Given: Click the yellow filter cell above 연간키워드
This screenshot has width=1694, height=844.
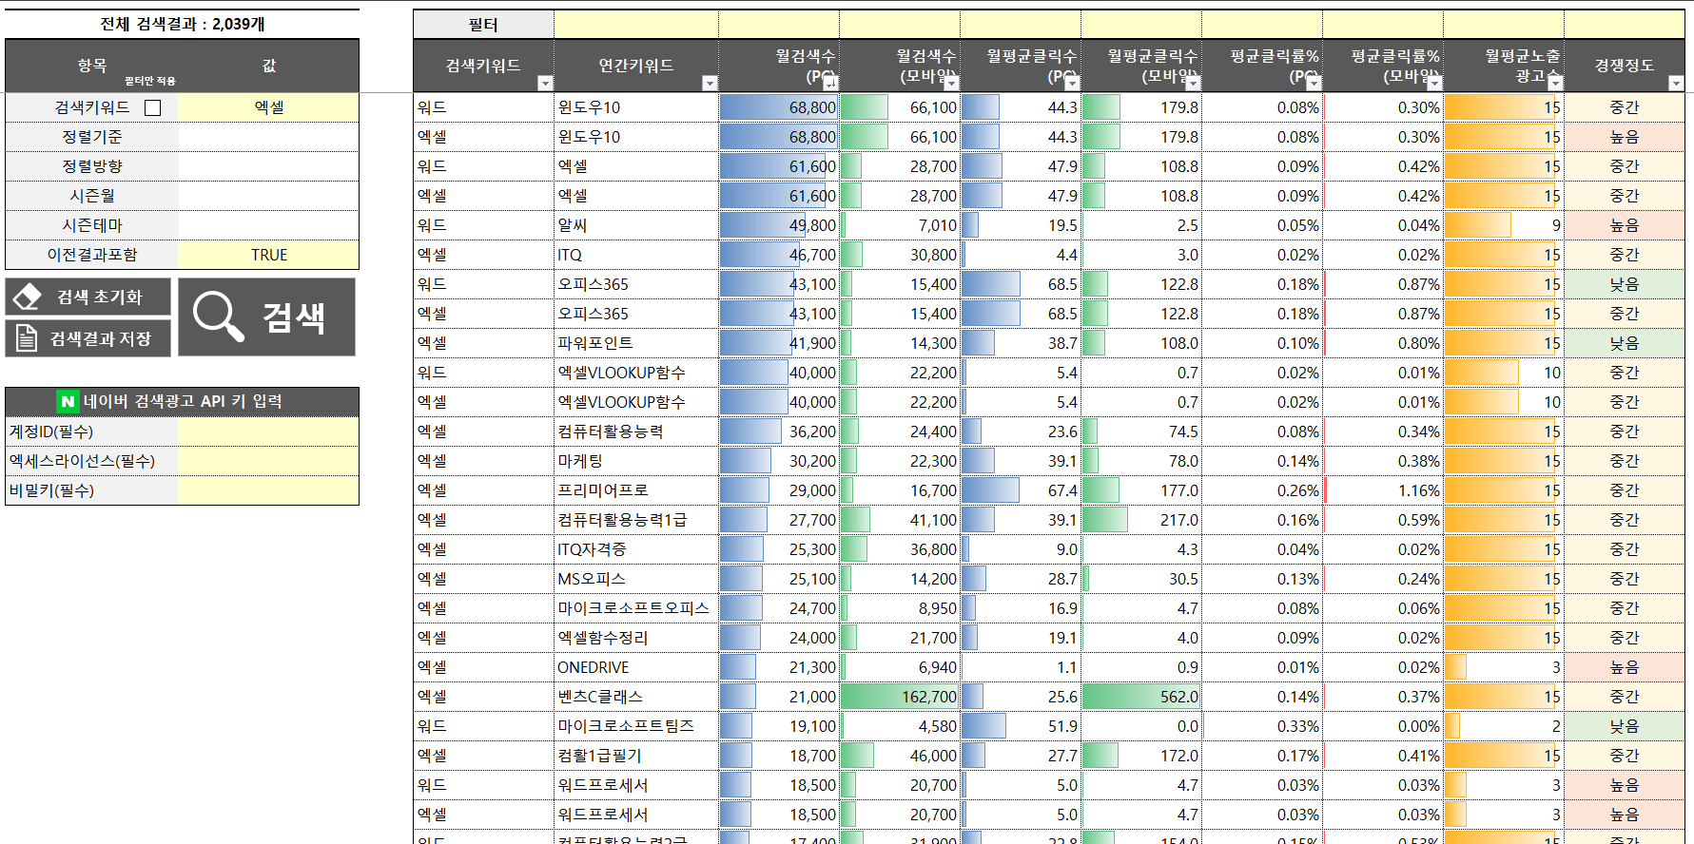Looking at the screenshot, I should [x=636, y=25].
